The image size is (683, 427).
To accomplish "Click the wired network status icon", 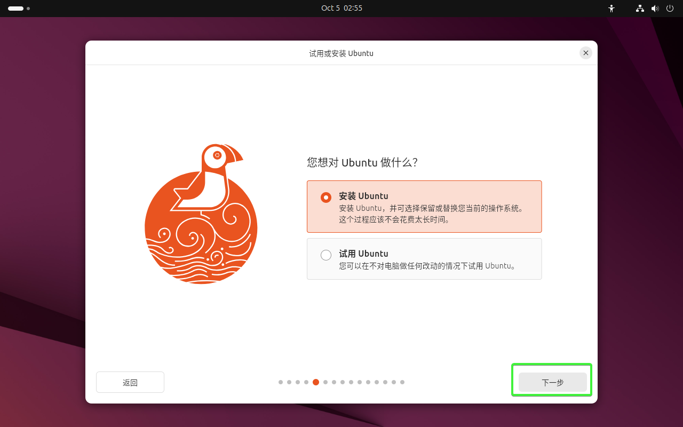I will (x=640, y=9).
